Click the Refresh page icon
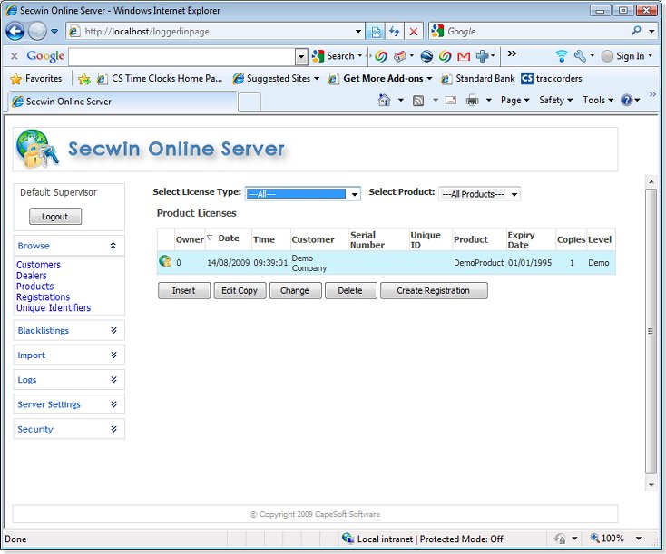Screen dimensions: 666x554 pos(395,31)
